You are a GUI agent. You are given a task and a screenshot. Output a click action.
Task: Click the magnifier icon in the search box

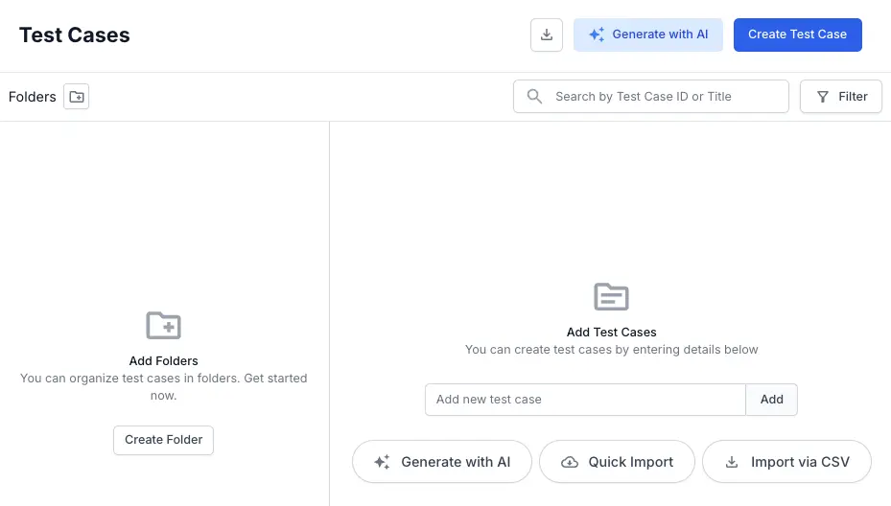click(x=534, y=97)
